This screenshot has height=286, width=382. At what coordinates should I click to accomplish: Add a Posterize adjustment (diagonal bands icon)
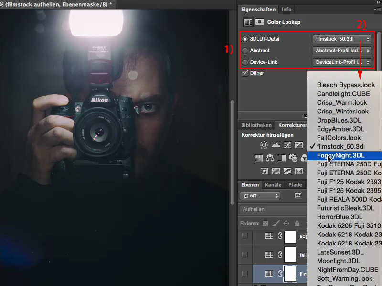point(276,172)
